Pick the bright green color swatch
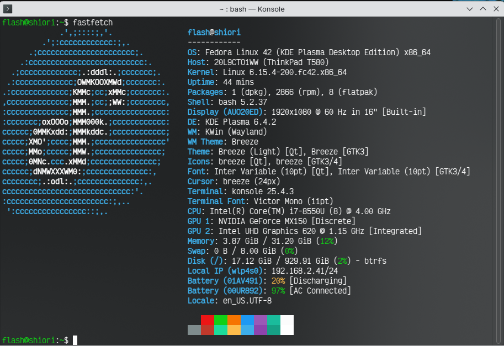This screenshot has width=504, height=346. [220, 320]
